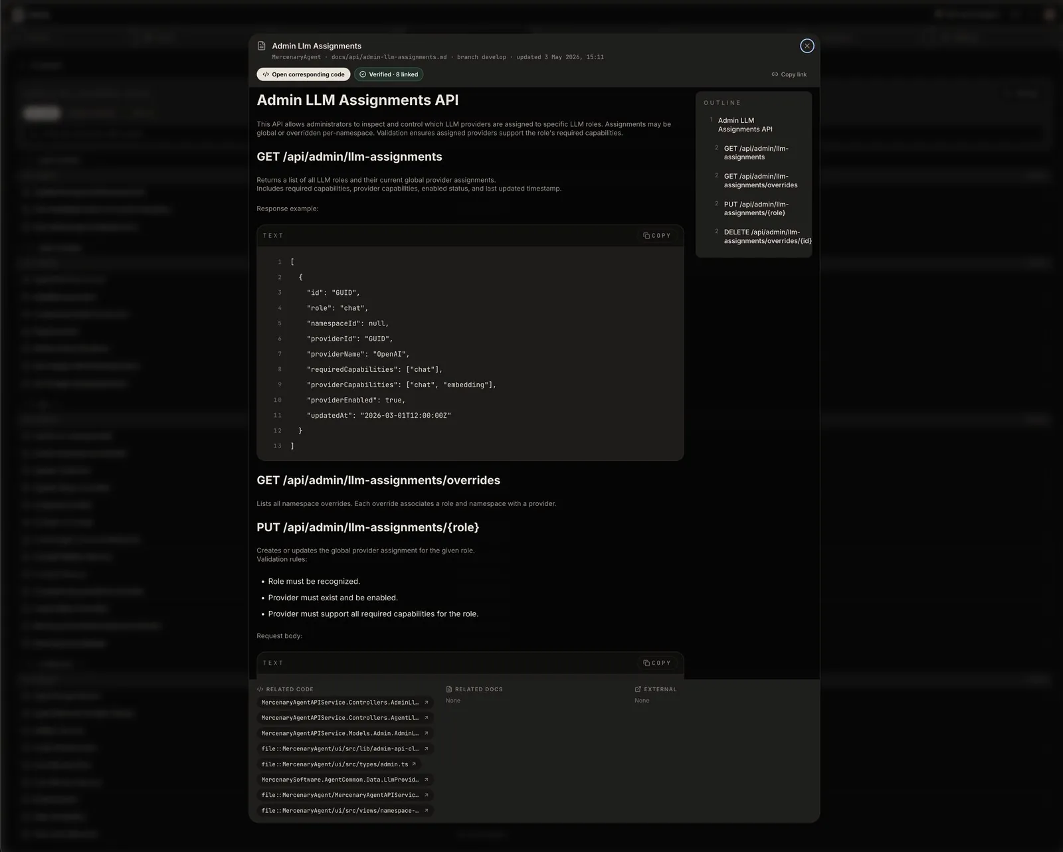The image size is (1063, 852).
Task: Click the EXTERNAL section header
Action: tap(656, 689)
